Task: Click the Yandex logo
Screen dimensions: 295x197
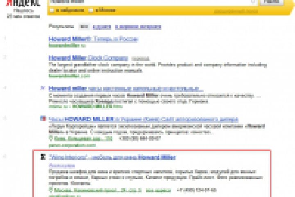Action: [23, 3]
